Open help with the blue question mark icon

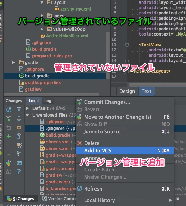coord(19,171)
